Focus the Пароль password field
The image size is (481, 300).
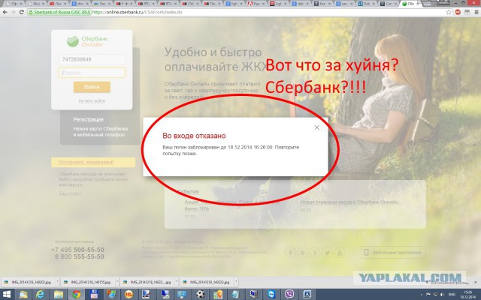point(92,73)
